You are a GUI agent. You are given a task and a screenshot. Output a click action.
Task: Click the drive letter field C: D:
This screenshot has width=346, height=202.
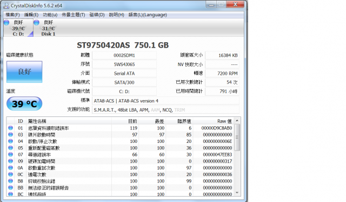[124, 92]
